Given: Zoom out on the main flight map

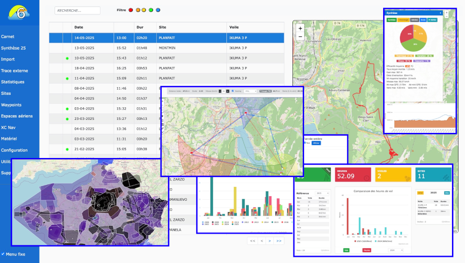Looking at the screenshot, I should point(300,37).
